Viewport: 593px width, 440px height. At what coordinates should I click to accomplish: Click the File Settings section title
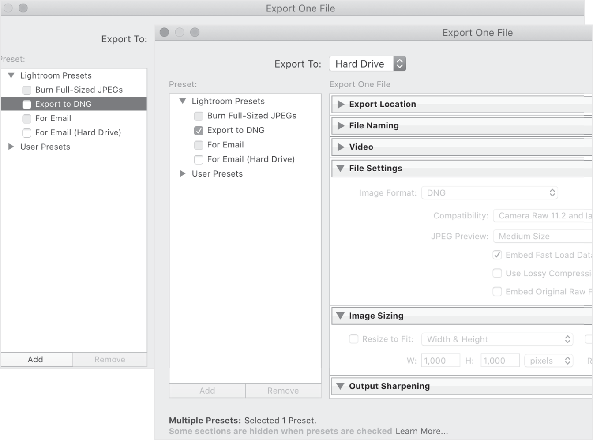point(375,168)
